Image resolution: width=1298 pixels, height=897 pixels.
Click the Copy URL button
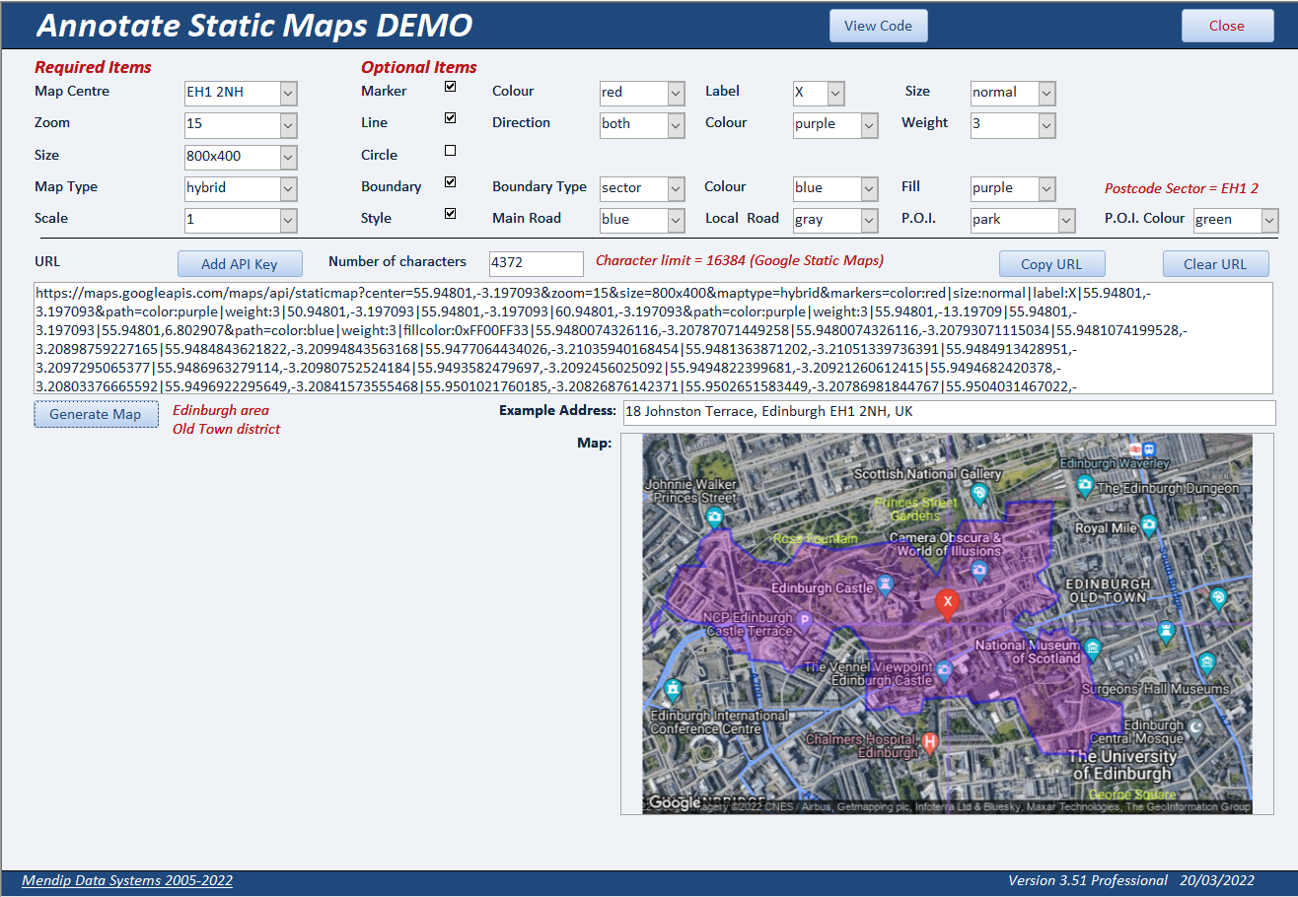click(x=1051, y=264)
